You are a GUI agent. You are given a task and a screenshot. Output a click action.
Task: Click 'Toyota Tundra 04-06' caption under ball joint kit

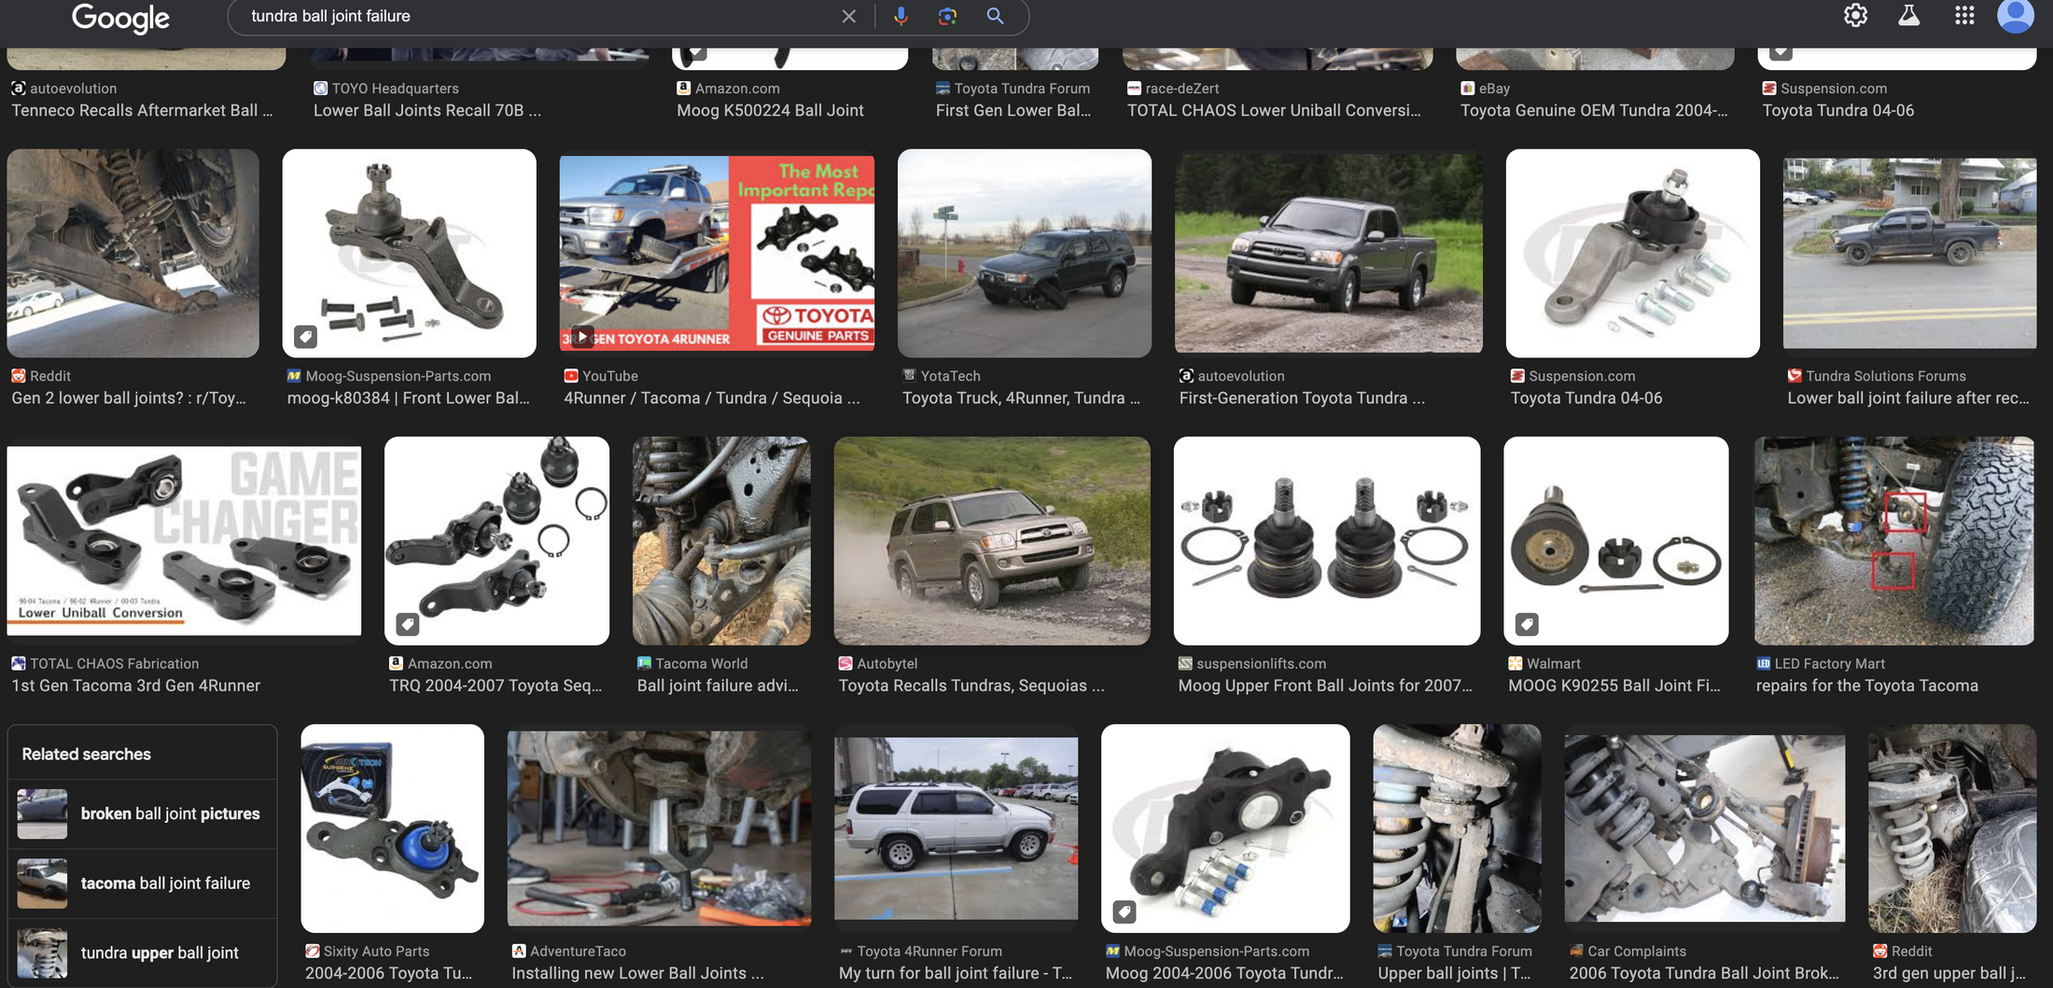(1586, 397)
